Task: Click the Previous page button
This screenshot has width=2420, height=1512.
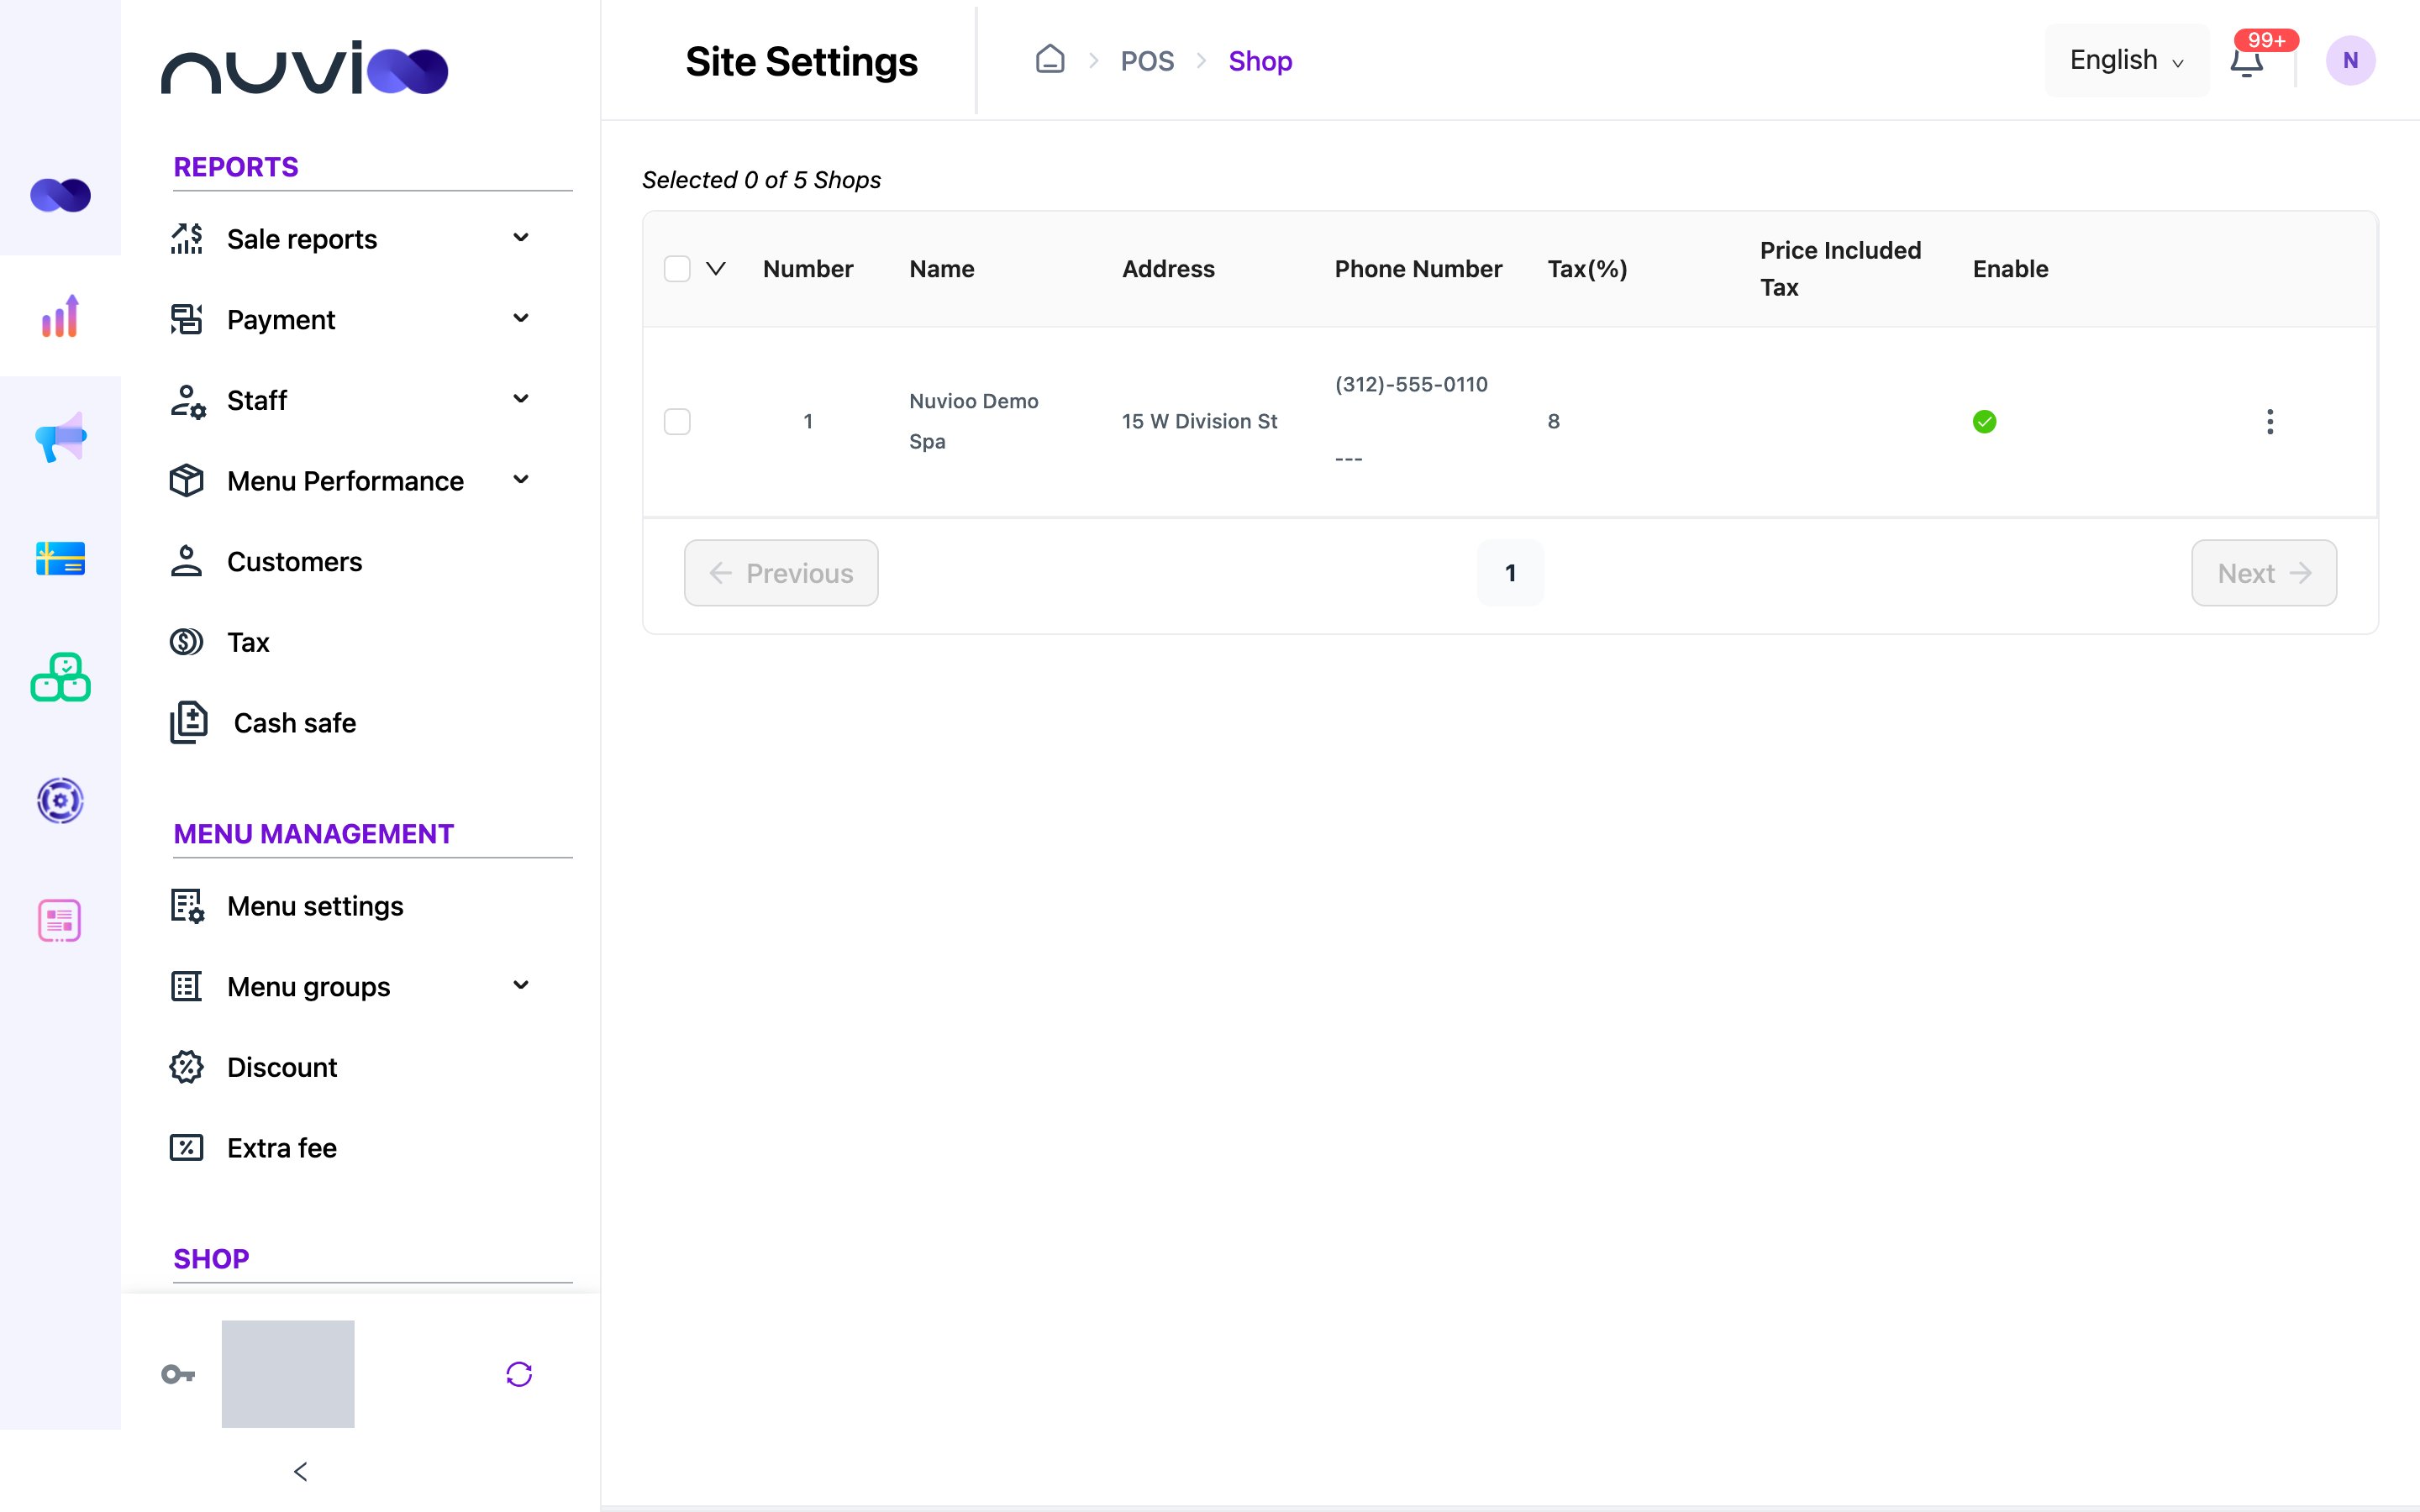Action: tap(781, 573)
